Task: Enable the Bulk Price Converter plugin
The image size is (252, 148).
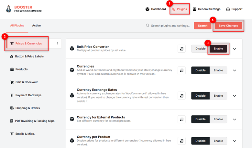Action: click(x=218, y=49)
